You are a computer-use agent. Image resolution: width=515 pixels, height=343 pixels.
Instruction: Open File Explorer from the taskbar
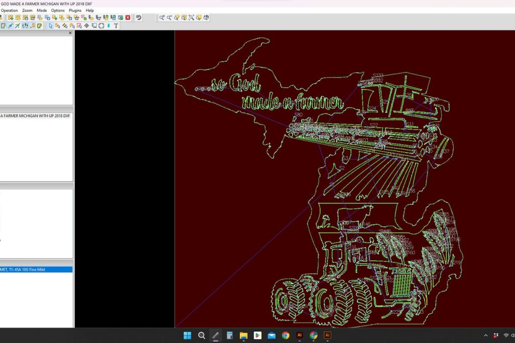[243, 335]
